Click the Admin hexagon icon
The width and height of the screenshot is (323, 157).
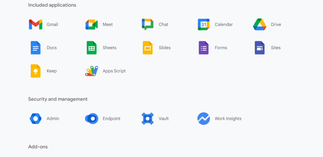pos(35,118)
